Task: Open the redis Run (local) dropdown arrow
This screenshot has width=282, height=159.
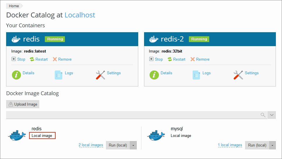Action: [x=133, y=145]
